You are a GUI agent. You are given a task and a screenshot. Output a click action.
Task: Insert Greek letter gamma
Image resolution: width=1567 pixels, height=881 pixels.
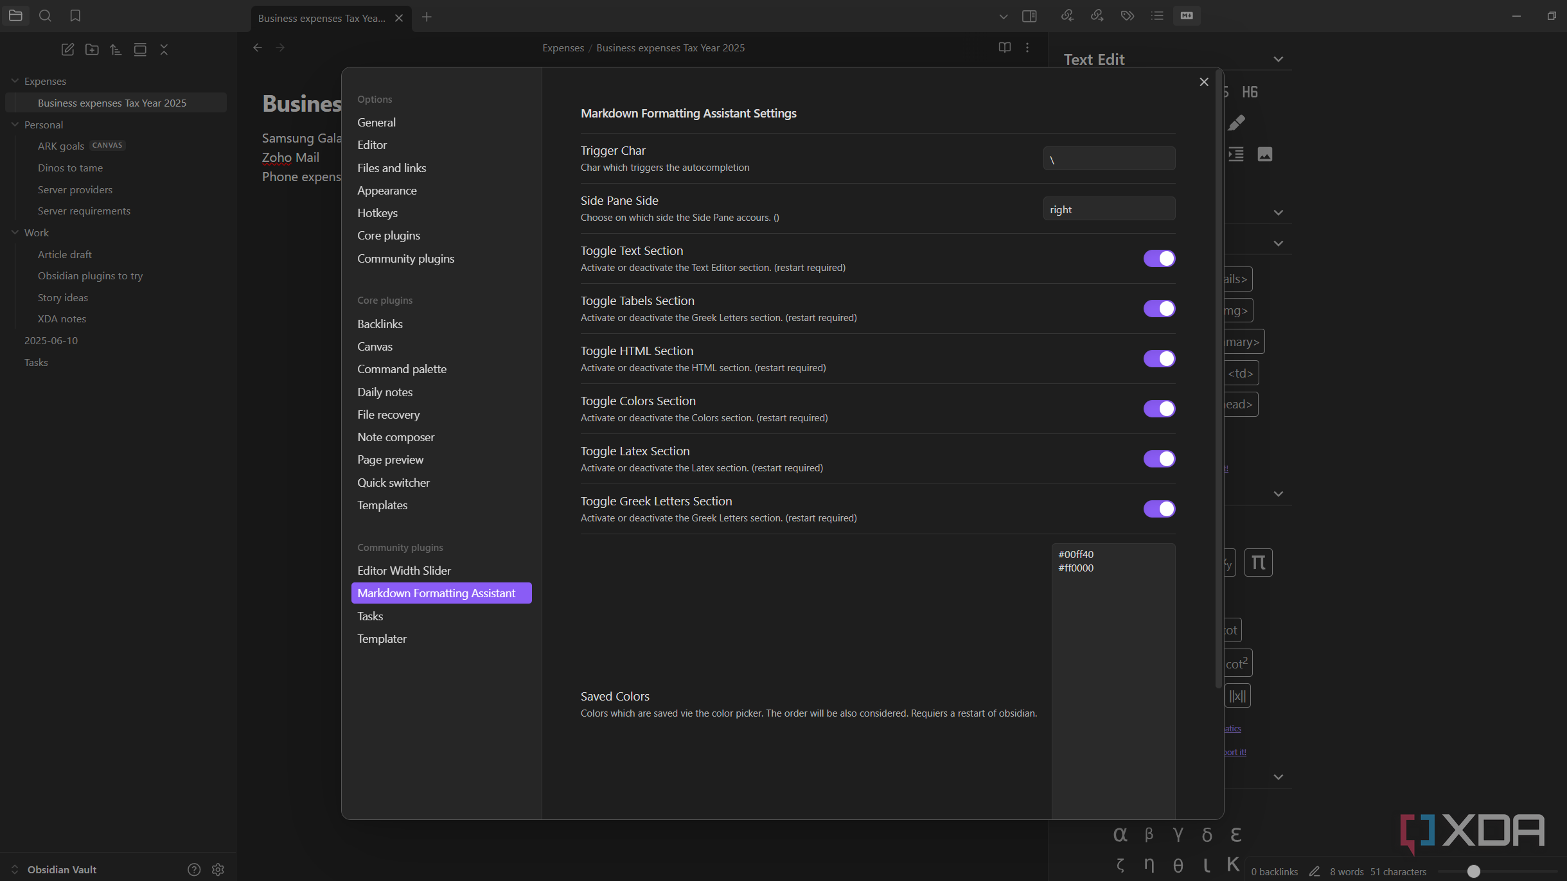click(x=1178, y=834)
